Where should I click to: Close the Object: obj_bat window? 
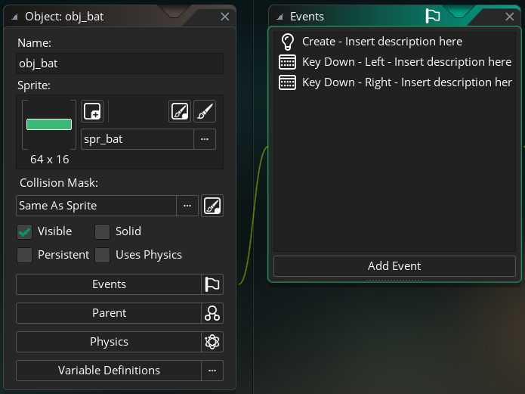pyautogui.click(x=225, y=17)
